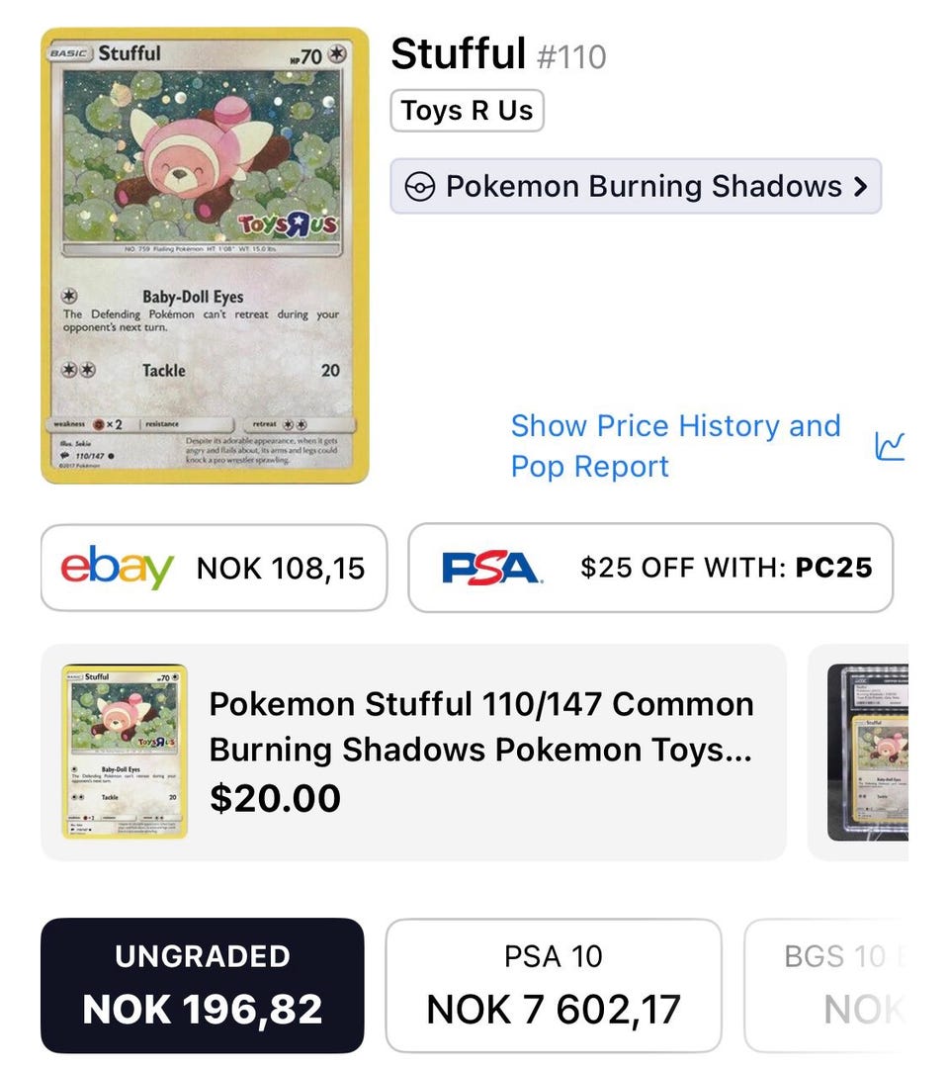Click the Toys R Us stamp on the card
Image resolution: width=949 pixels, height=1068 pixels.
click(x=288, y=223)
